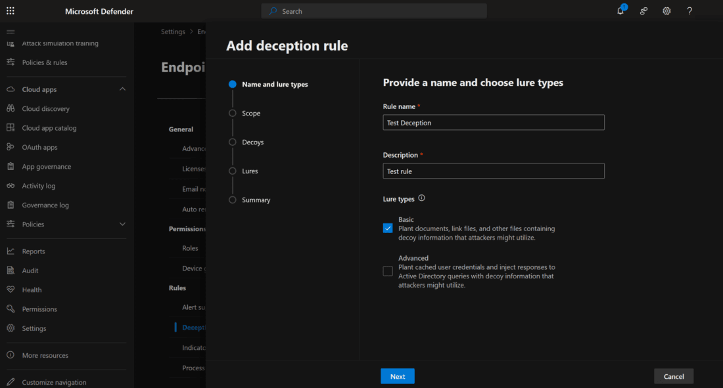Click the Microsoft Defender title
The image size is (723, 388).
(x=99, y=11)
